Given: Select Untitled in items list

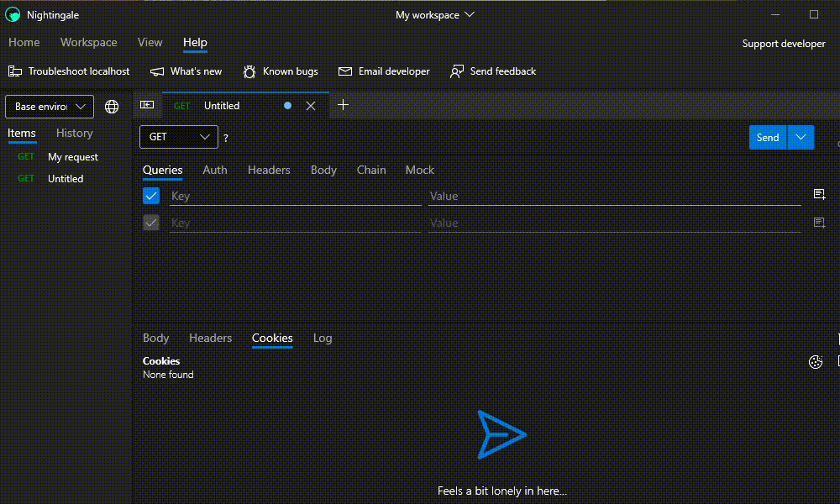Looking at the screenshot, I should coord(66,179).
